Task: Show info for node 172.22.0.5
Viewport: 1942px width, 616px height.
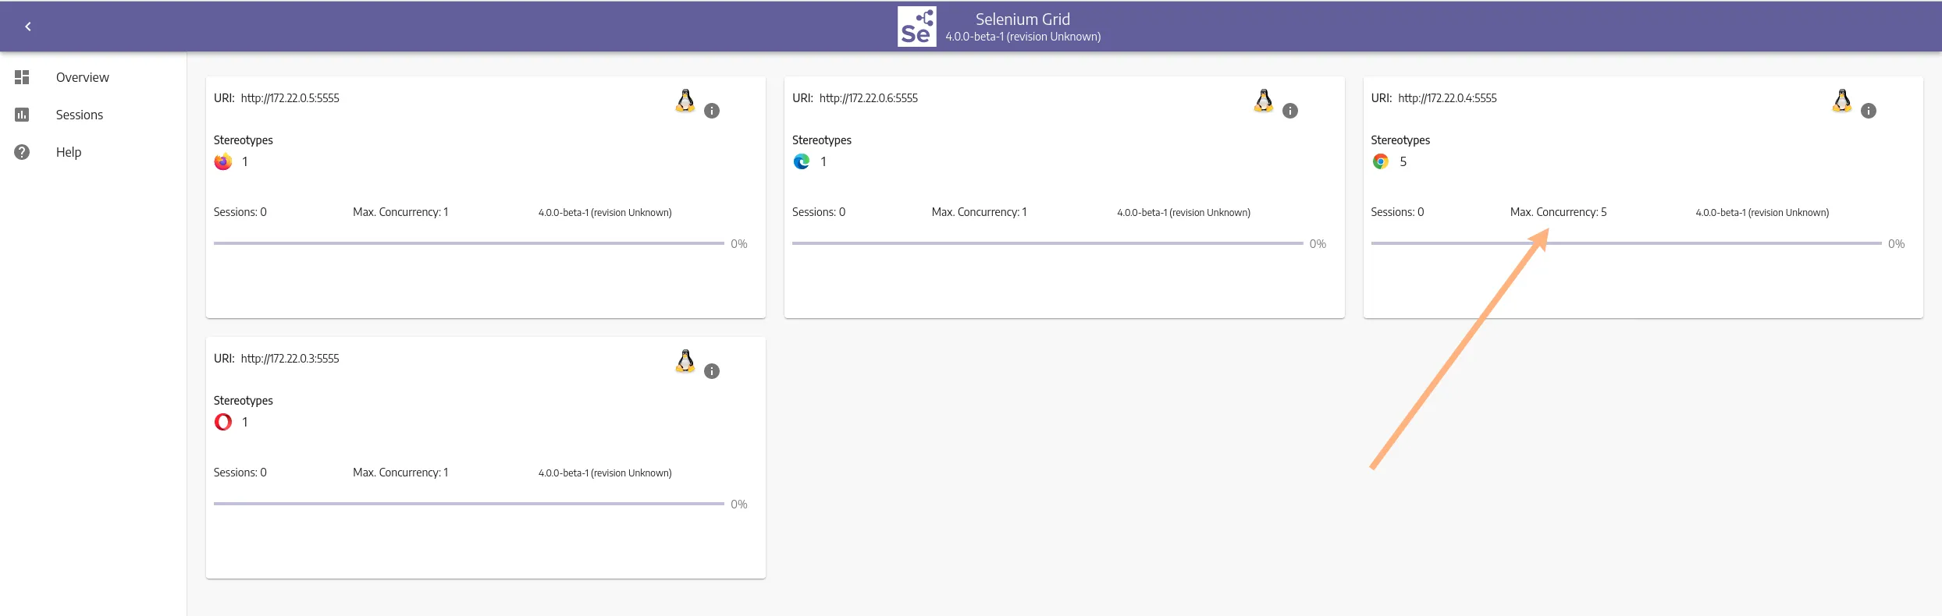Action: (712, 111)
